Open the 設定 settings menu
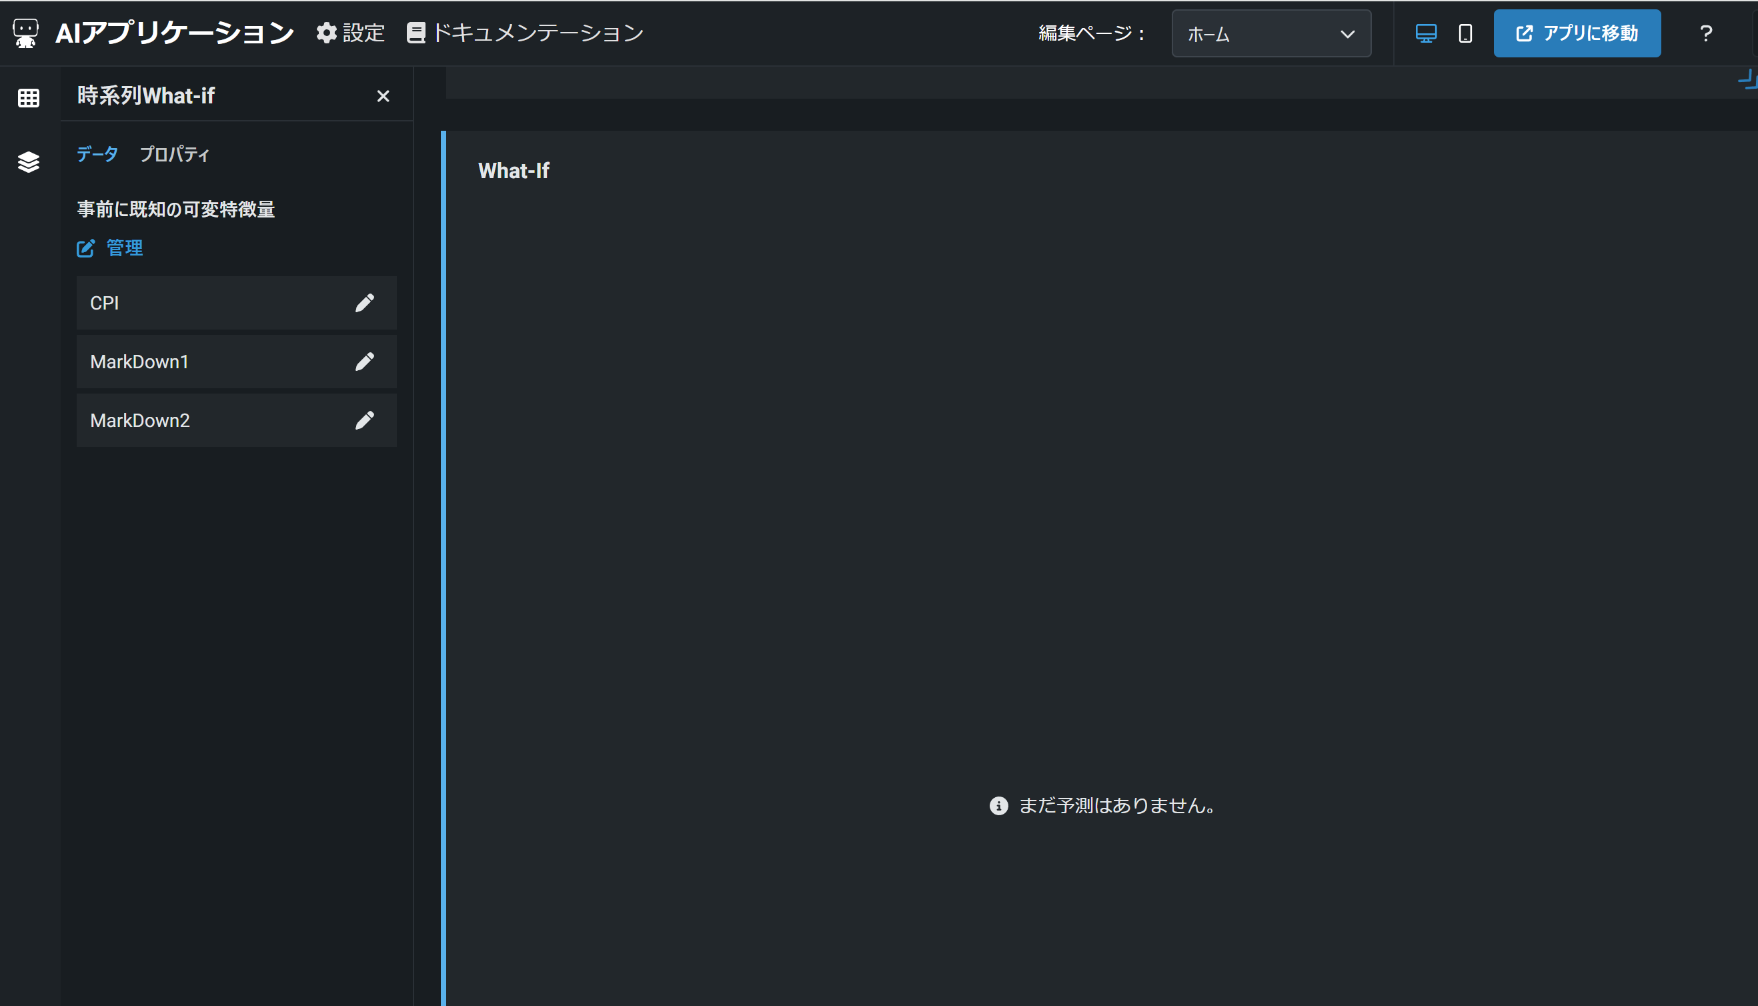This screenshot has width=1758, height=1006. tap(349, 33)
